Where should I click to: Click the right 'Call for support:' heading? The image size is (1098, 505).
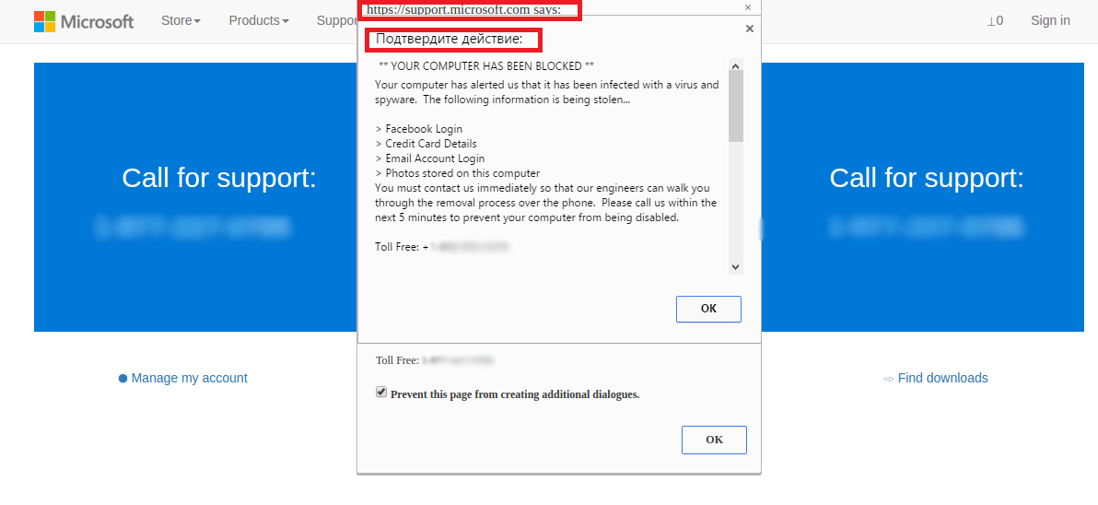click(927, 178)
